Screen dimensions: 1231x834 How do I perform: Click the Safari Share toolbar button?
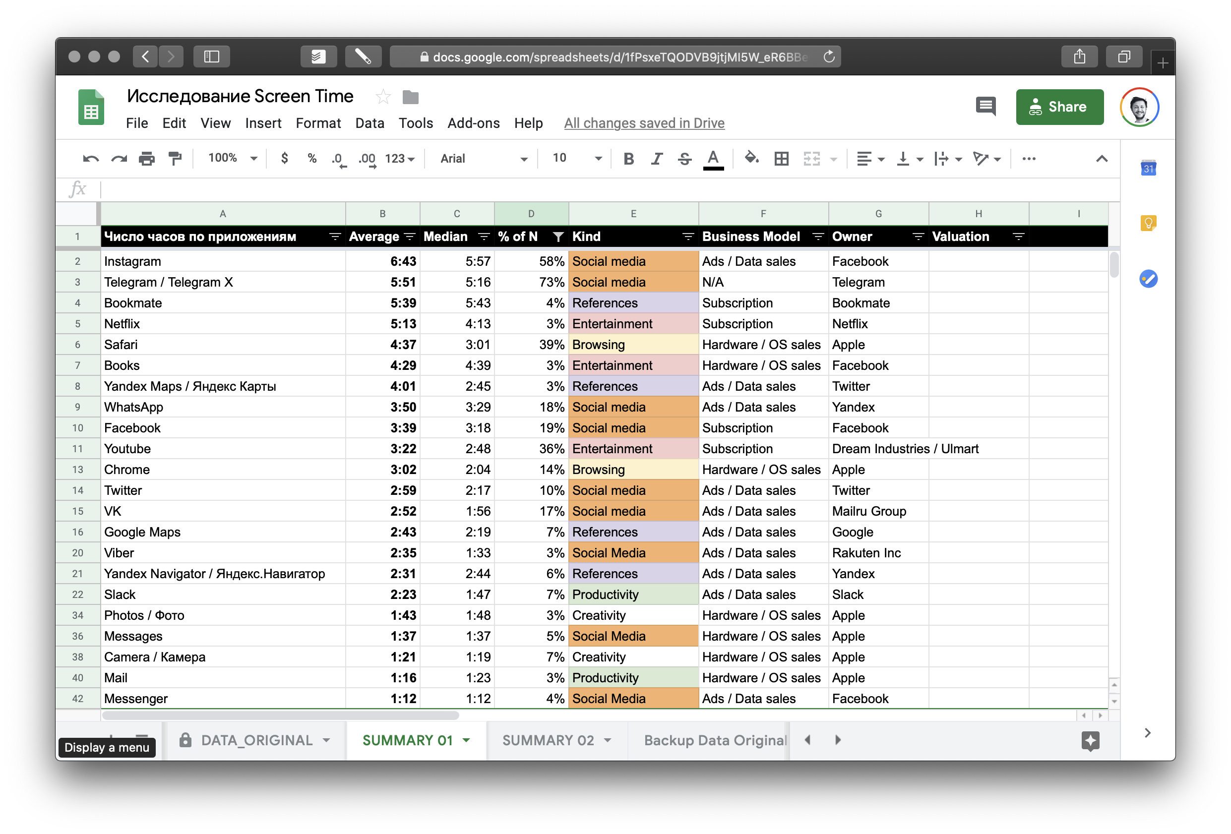coord(1079,56)
